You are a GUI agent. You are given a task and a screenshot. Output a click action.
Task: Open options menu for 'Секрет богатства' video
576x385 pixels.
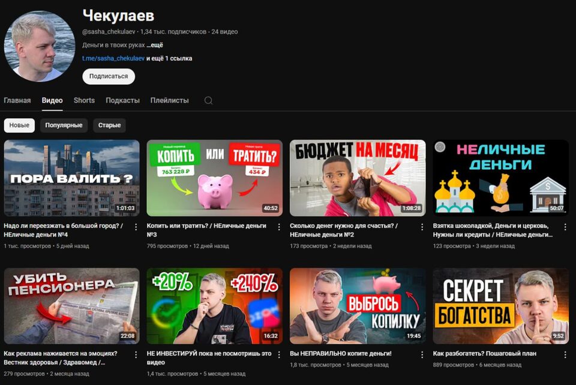pos(565,353)
